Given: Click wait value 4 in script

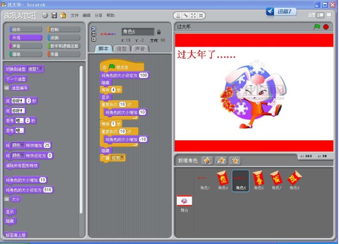Looking at the screenshot, I should point(113,90).
